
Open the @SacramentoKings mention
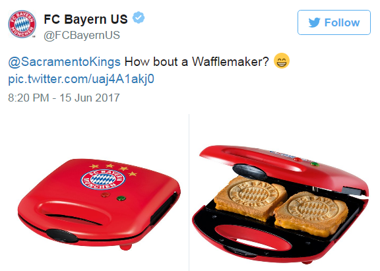[64, 61]
